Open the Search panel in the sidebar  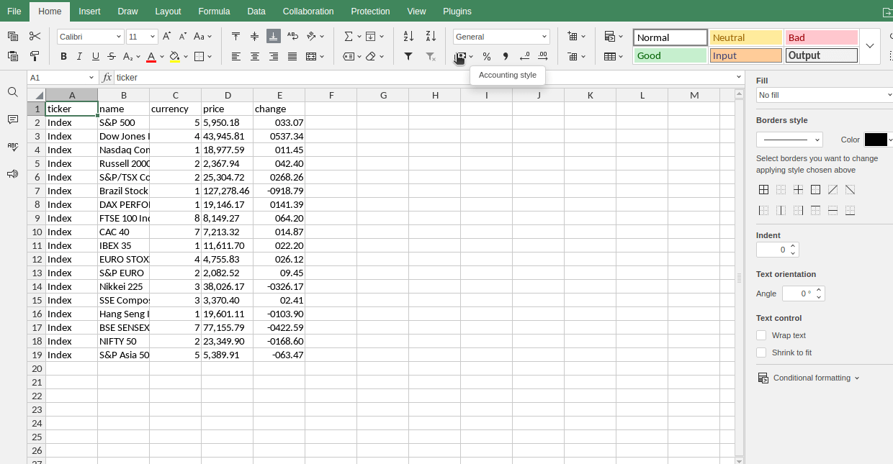[12, 92]
